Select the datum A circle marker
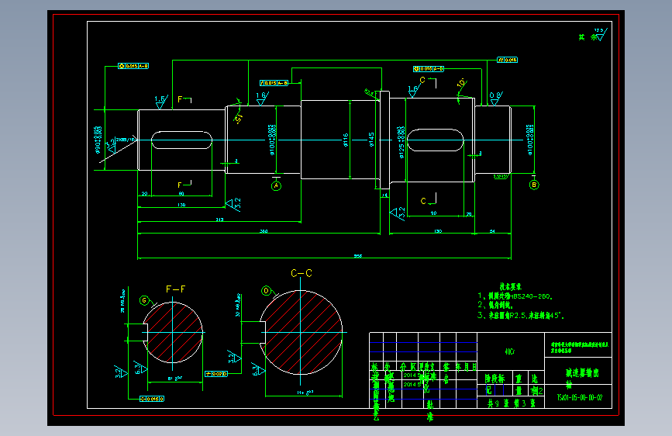 [x=277, y=186]
